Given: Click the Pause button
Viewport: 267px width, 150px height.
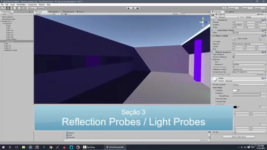Looking at the screenshot, I should click(133, 8).
